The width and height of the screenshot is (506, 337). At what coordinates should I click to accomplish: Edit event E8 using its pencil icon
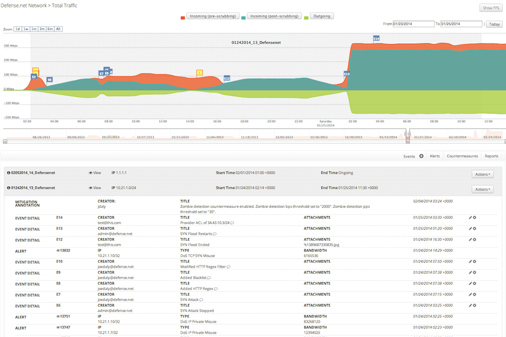click(471, 284)
